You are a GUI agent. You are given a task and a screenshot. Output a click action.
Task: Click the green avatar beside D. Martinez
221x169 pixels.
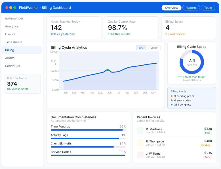pos(140,131)
